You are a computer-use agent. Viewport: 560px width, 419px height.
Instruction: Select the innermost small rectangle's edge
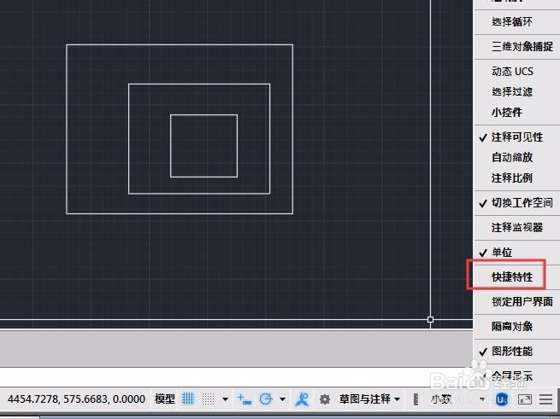click(203, 115)
